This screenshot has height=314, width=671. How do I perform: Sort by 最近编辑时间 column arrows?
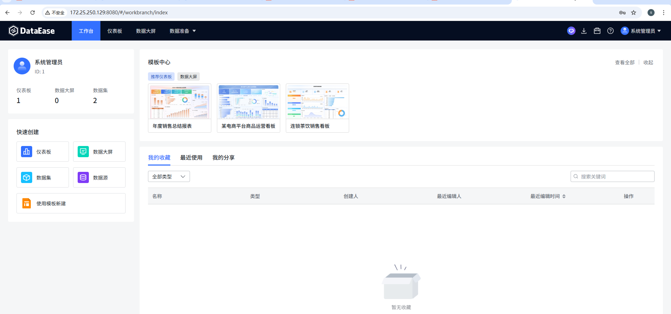pyautogui.click(x=564, y=196)
